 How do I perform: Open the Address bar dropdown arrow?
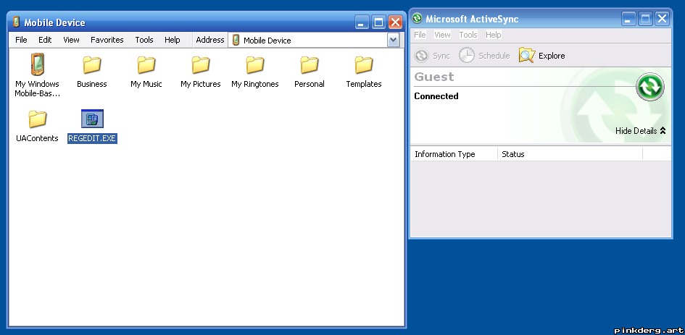click(x=393, y=40)
